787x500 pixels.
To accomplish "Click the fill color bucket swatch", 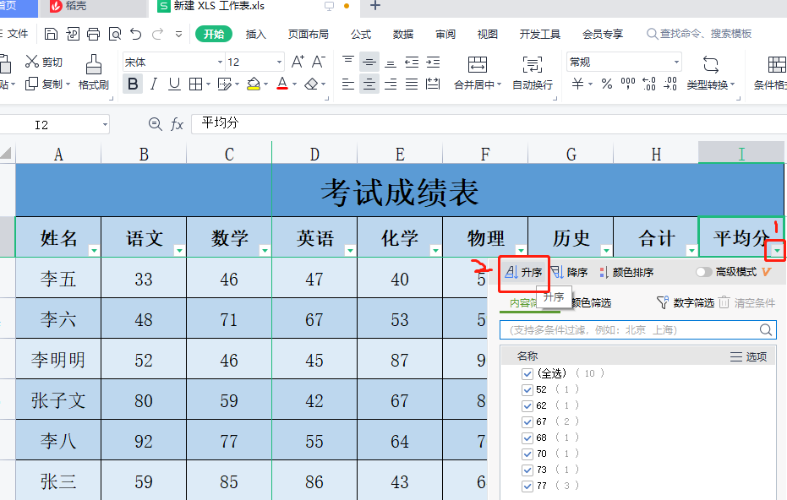I will pos(254,84).
